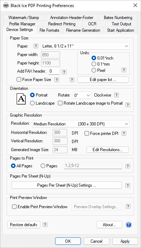
Task: Click the Vertical Resolution field
Action: click(x=60, y=141)
